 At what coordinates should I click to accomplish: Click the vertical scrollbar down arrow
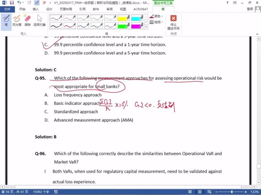pos(259,183)
